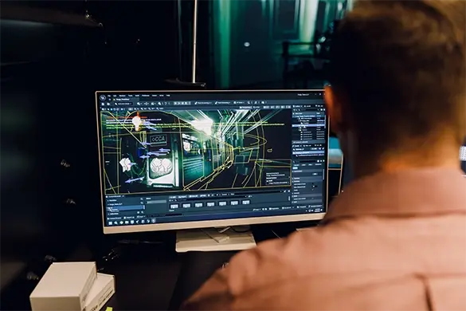Click the Content Browser Import button
The height and width of the screenshot is (311, 466).
point(182,197)
